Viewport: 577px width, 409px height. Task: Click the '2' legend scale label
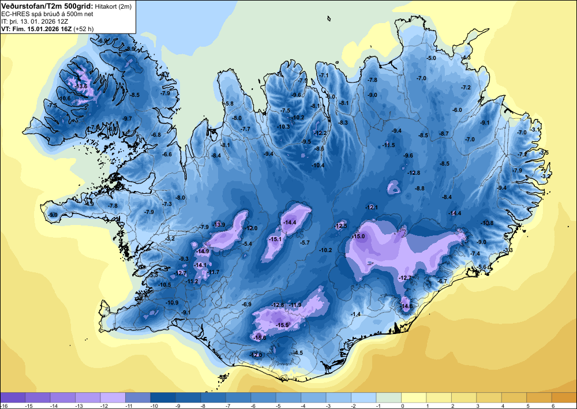[x=452, y=406]
